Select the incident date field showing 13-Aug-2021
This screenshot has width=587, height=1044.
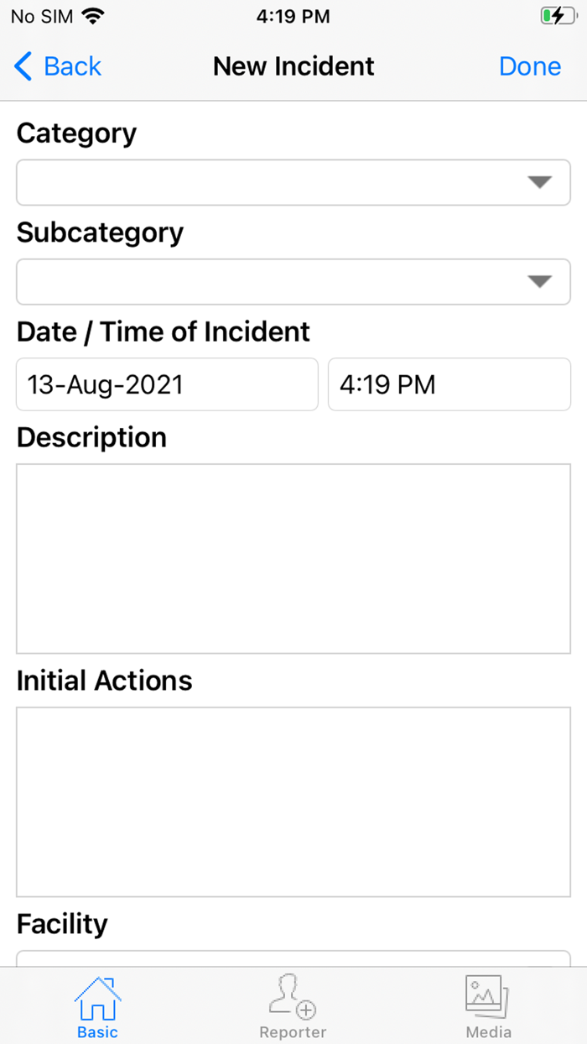(x=166, y=384)
